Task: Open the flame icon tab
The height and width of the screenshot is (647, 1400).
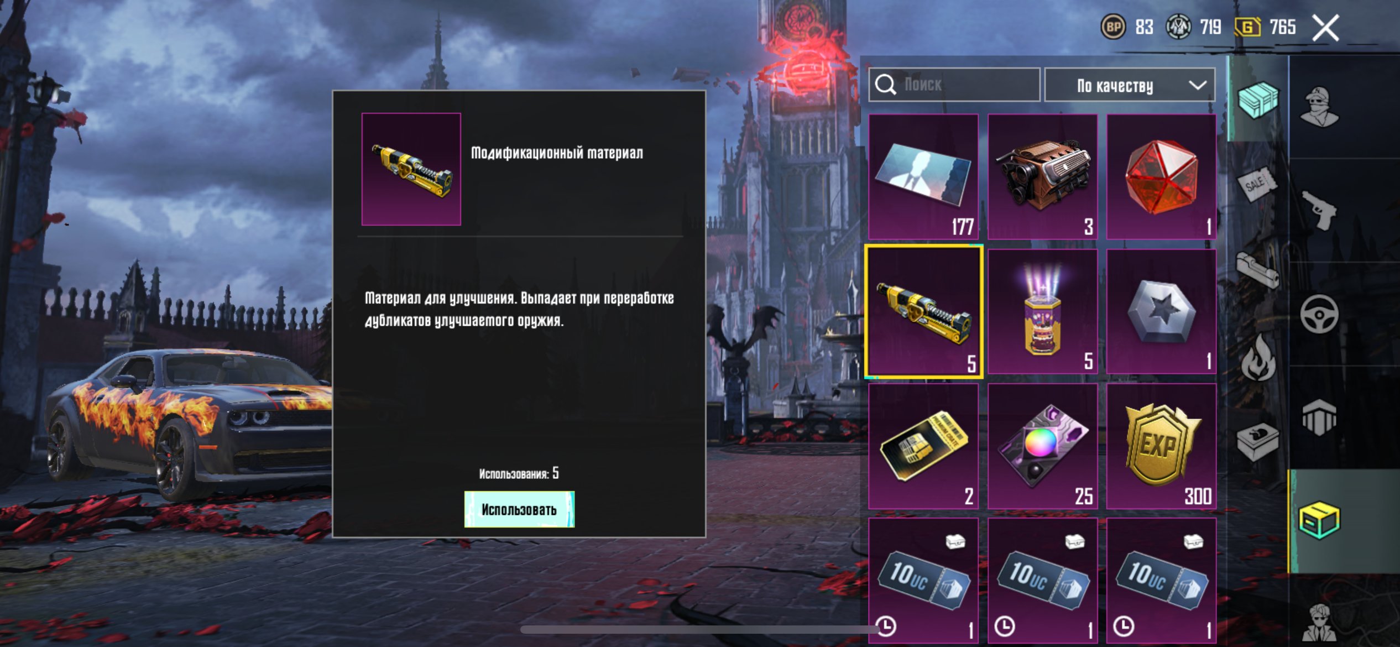Action: point(1257,357)
